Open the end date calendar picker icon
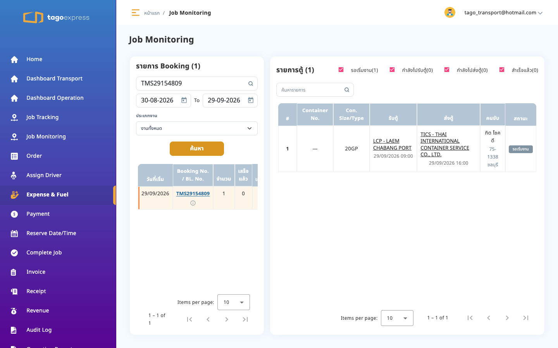The width and height of the screenshot is (558, 348). [x=251, y=100]
